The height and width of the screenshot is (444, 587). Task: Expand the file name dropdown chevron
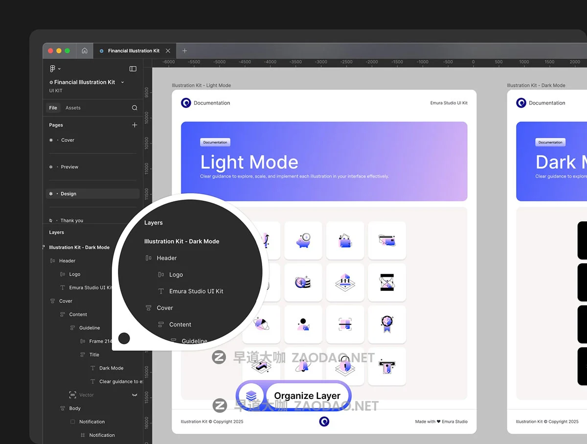coord(122,82)
